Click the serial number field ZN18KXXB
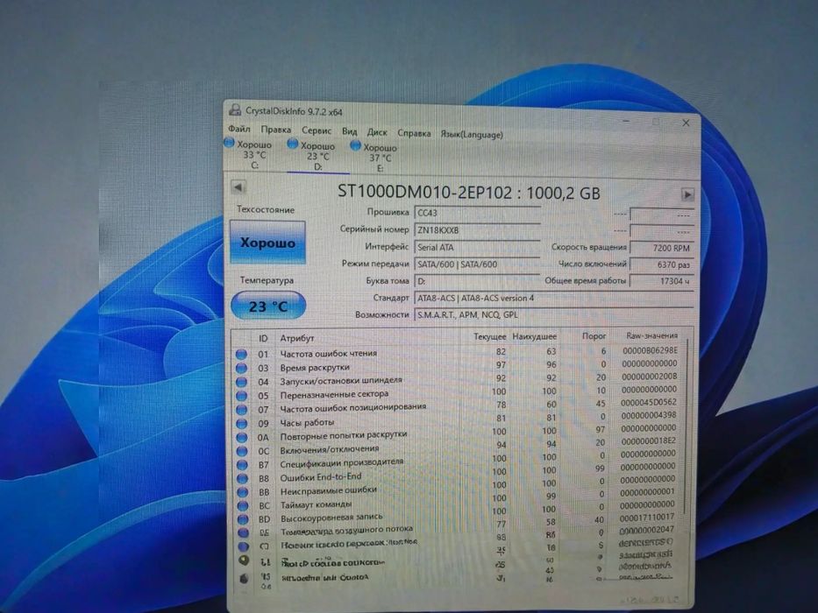818x613 pixels. coord(477,229)
